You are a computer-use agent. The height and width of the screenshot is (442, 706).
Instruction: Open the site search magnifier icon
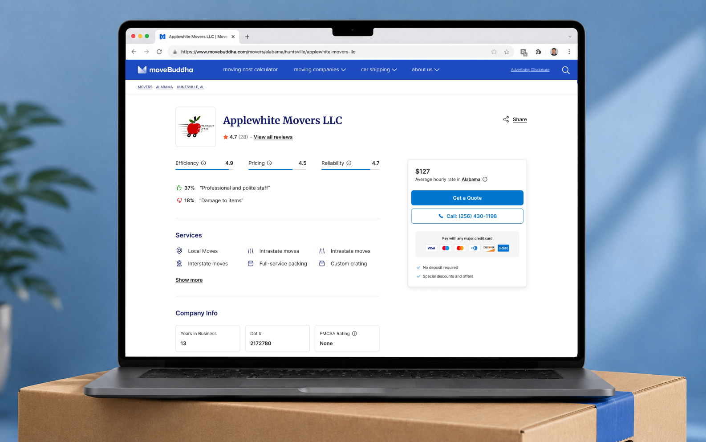click(566, 70)
